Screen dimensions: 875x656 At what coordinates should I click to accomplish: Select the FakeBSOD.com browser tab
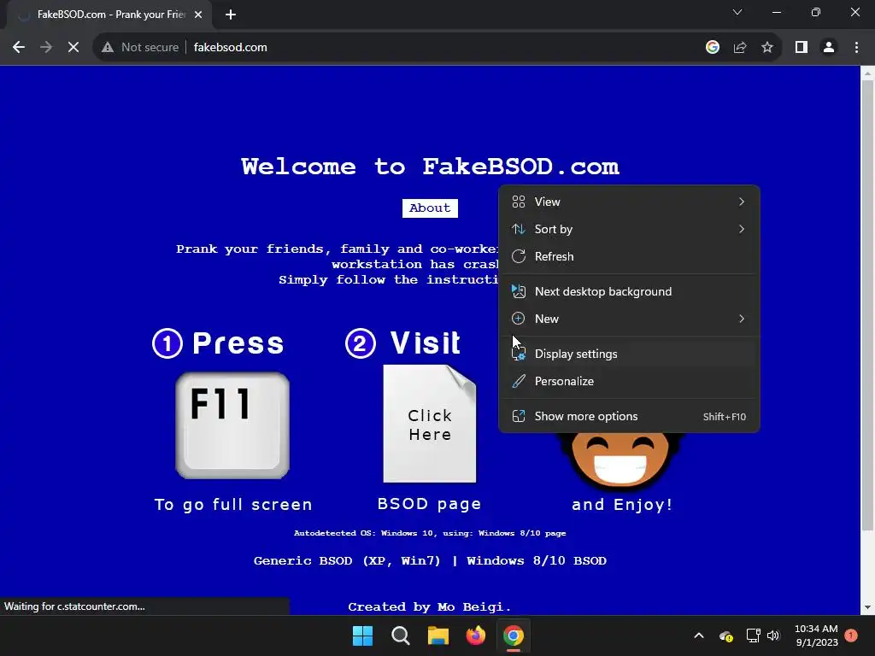click(x=110, y=15)
